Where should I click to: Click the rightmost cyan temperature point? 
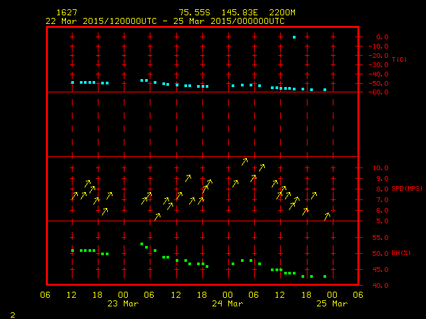325,90
